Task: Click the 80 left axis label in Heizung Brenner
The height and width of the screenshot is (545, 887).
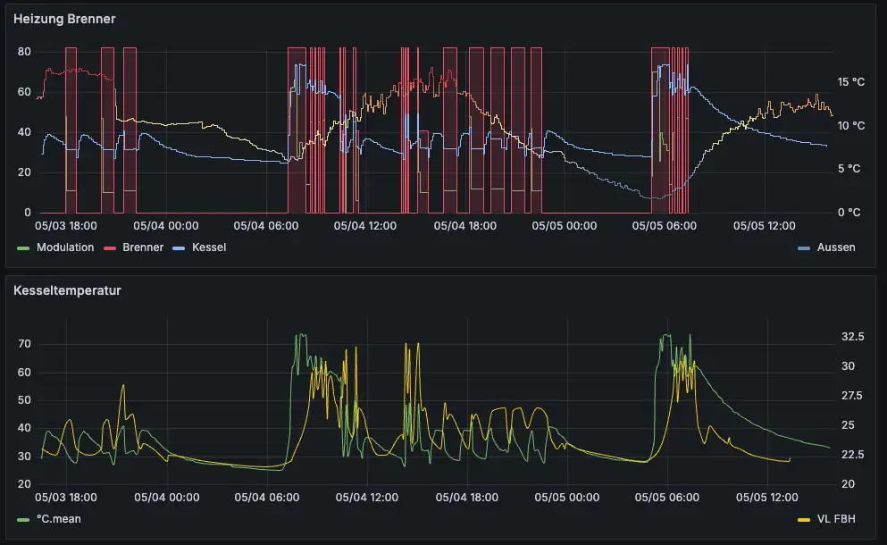Action: coord(24,52)
